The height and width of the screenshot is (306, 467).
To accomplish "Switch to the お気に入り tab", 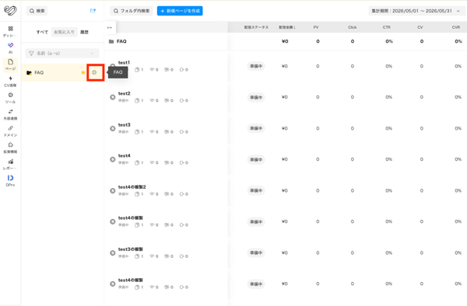I will coord(64,32).
